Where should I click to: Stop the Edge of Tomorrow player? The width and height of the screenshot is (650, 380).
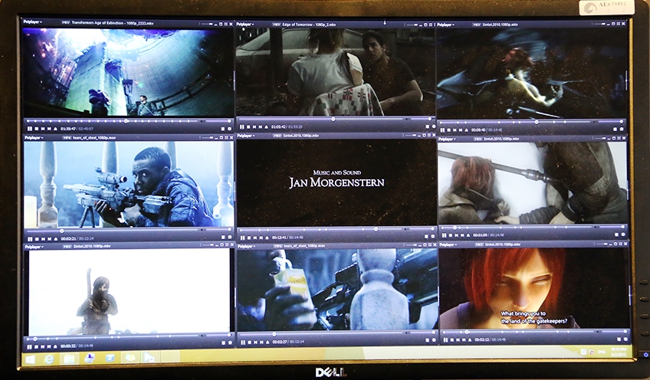point(249,126)
